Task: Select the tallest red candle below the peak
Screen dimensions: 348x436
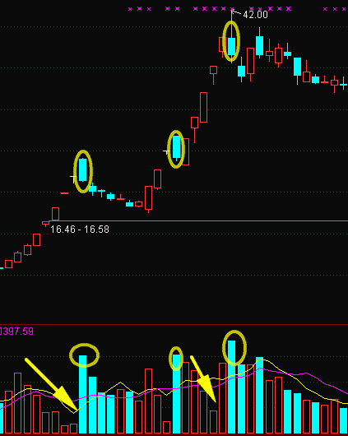Action: click(203, 107)
